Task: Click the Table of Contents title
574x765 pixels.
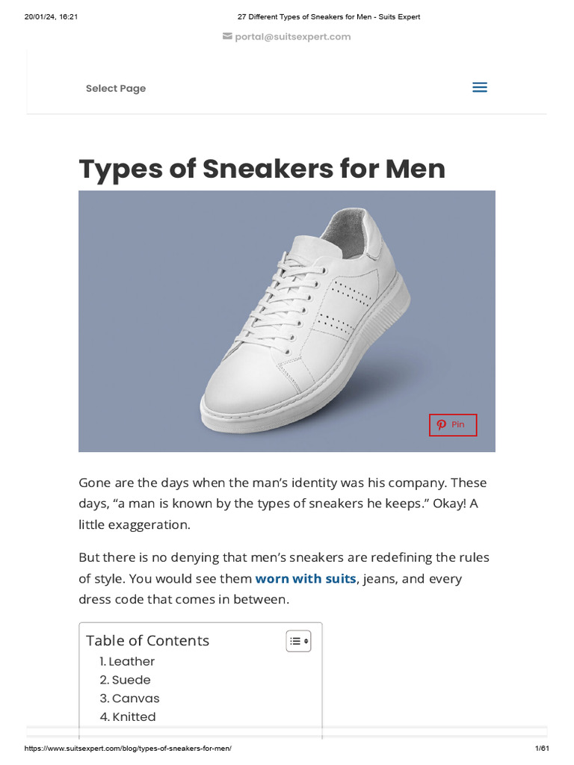Action: [x=147, y=640]
